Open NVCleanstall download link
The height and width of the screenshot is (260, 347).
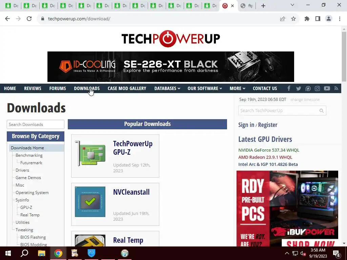(x=131, y=192)
